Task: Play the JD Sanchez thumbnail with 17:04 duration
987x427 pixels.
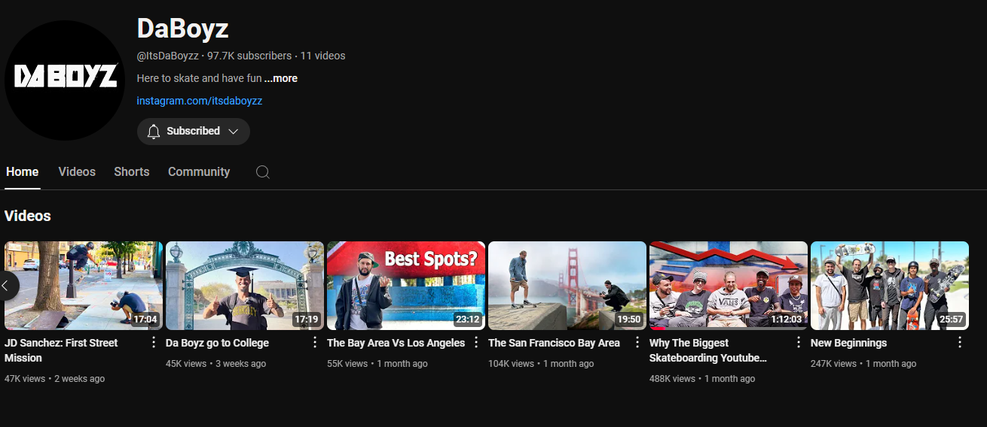Action: click(84, 286)
